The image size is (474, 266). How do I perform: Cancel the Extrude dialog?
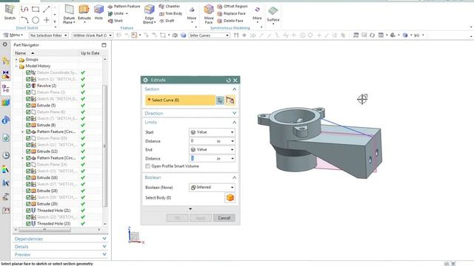pos(224,218)
